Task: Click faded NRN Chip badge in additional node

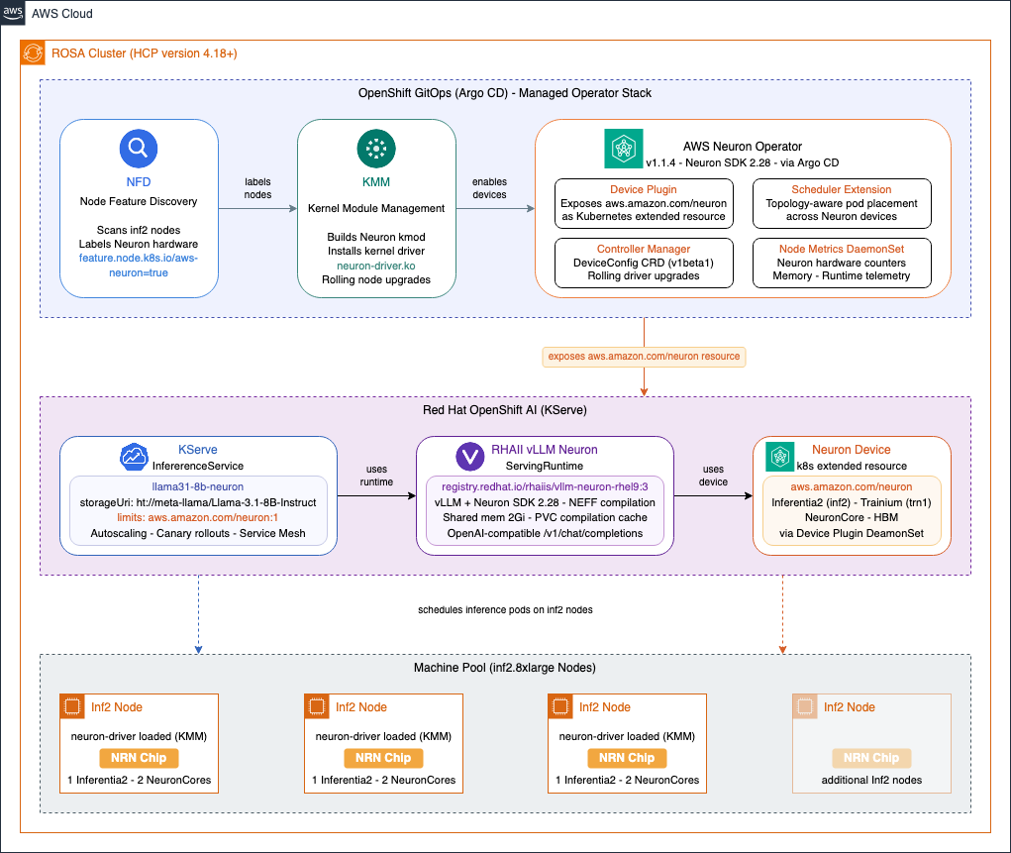Action: pyautogui.click(x=871, y=758)
